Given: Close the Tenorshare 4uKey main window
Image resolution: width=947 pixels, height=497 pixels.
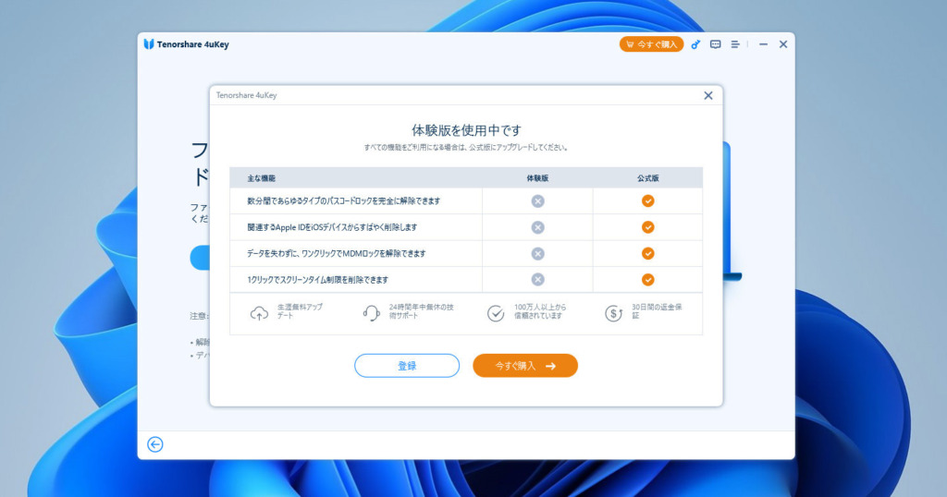Looking at the screenshot, I should click(x=783, y=44).
